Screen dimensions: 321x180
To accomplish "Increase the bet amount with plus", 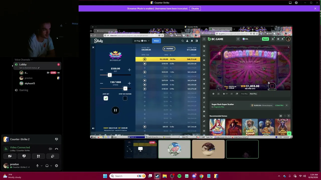I will click(129, 70).
